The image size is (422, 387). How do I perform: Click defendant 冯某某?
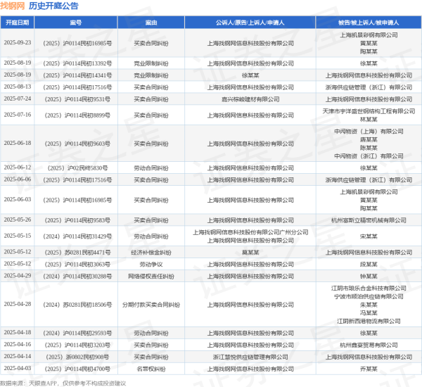369,313
